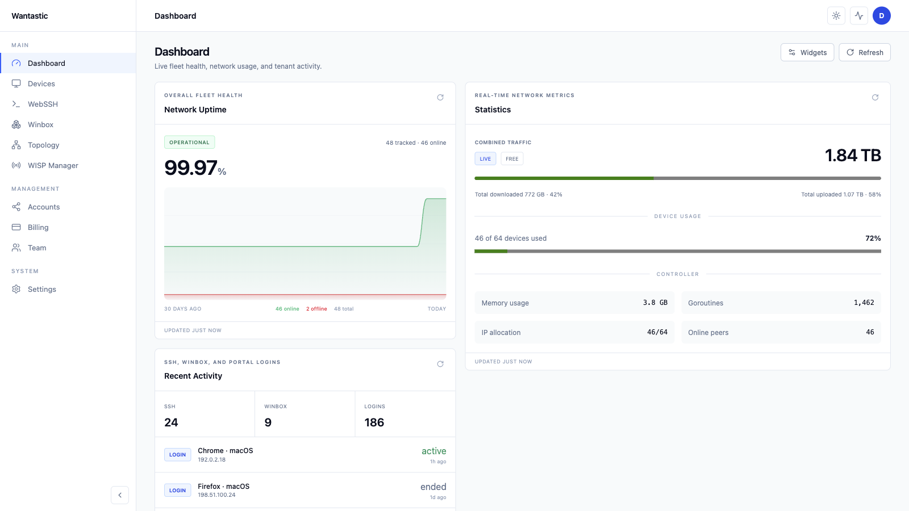Viewport: 909px width, 511px height.
Task: Open the Widgets button
Action: 807,52
